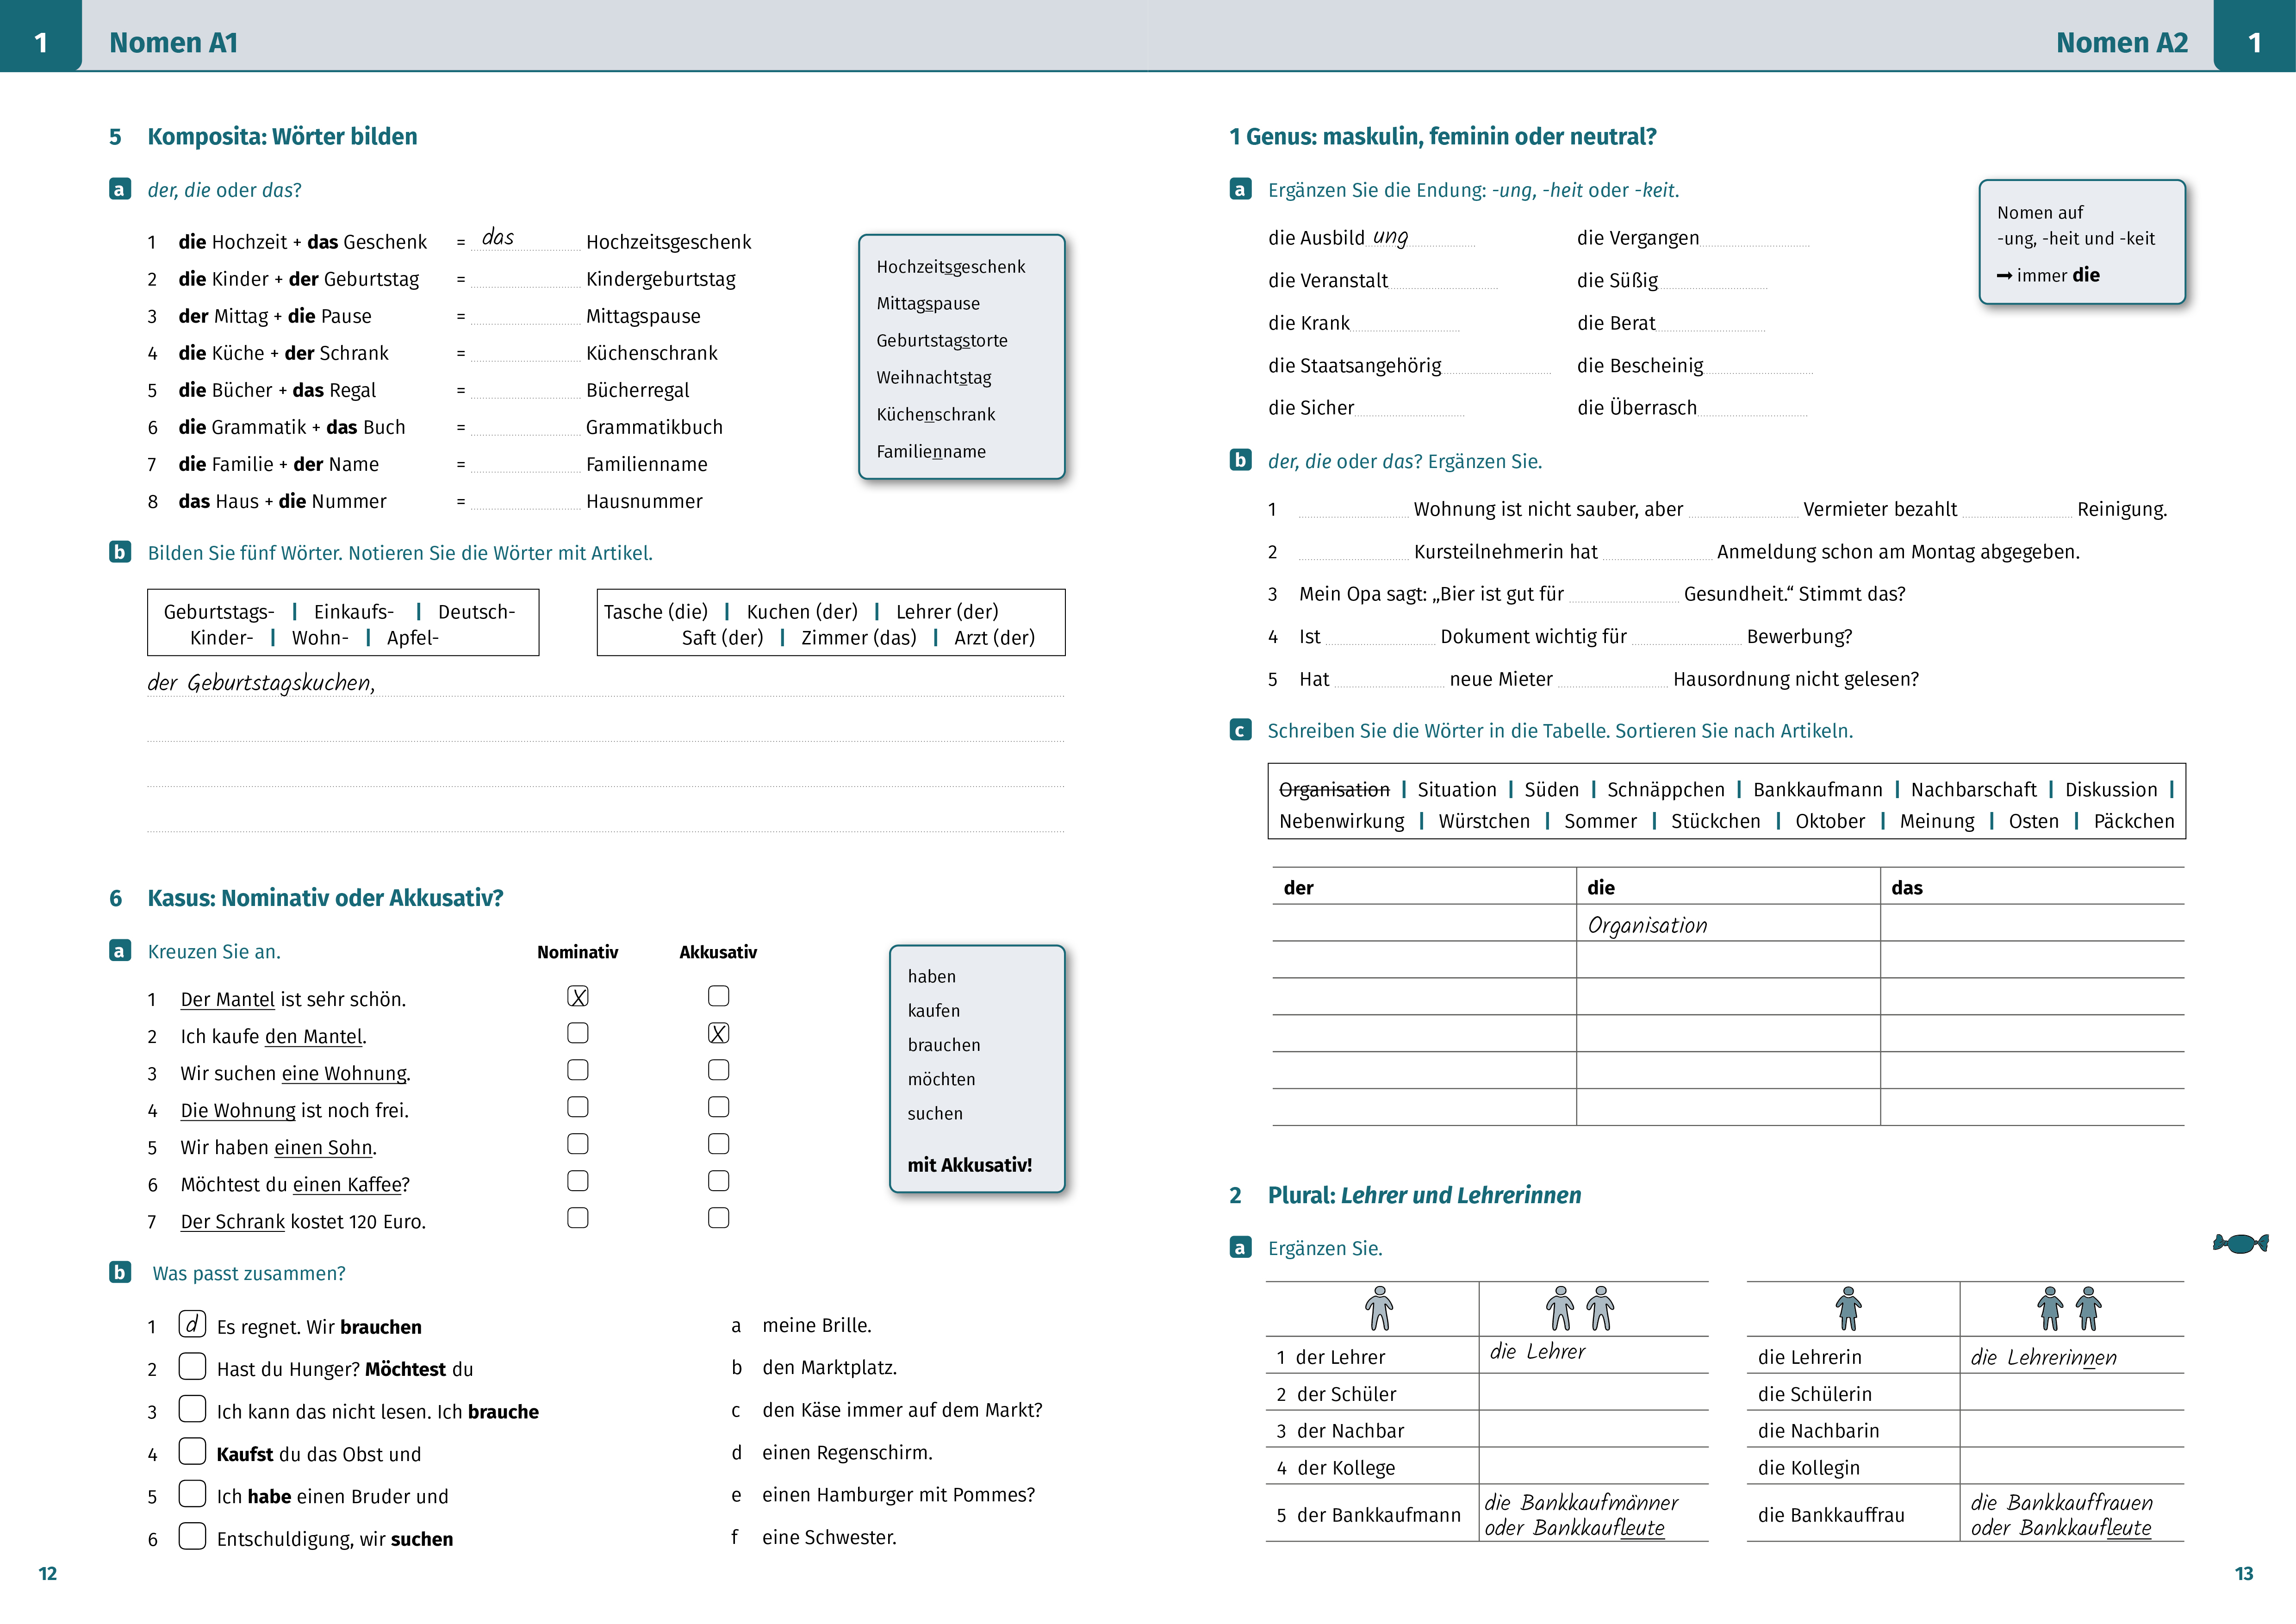Image resolution: width=2296 pixels, height=1624 pixels.
Task: Click the answer box before 'Kaufst du das Obst und'
Action: [x=192, y=1451]
